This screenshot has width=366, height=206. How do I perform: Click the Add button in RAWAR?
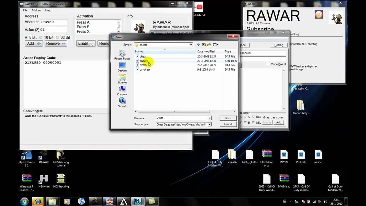(x=34, y=43)
